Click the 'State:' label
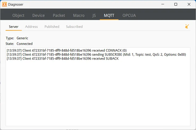The height and width of the screenshot is (130, 196). [x=10, y=44]
